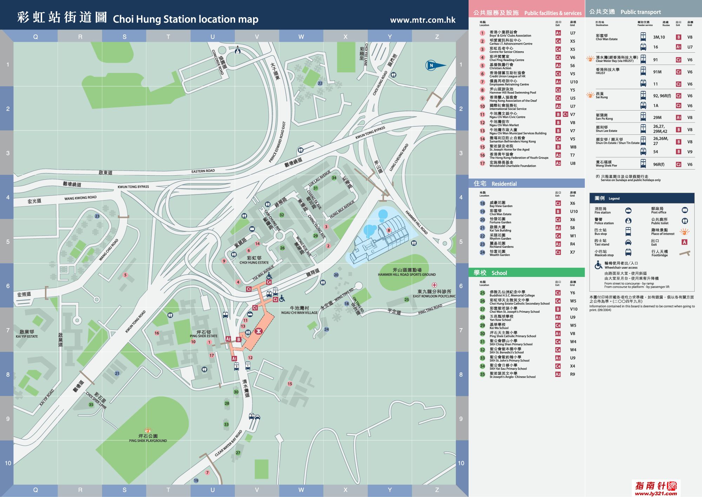Click the Place of interest eye icon in the legend
702x497 pixels.
pyautogui.click(x=684, y=232)
